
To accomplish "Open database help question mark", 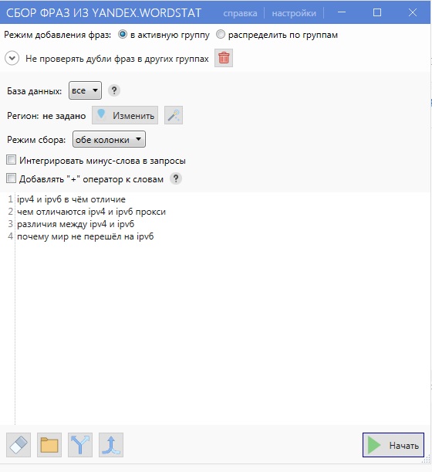I will 114,90.
